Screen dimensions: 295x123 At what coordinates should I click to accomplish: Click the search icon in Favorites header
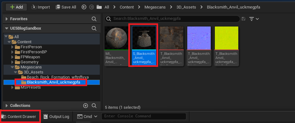[x=94, y=19]
